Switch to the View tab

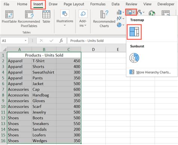(147, 4)
